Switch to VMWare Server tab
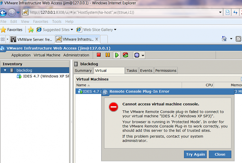Viewport: 242px width, 163px height. pyautogui.click(x=32, y=39)
